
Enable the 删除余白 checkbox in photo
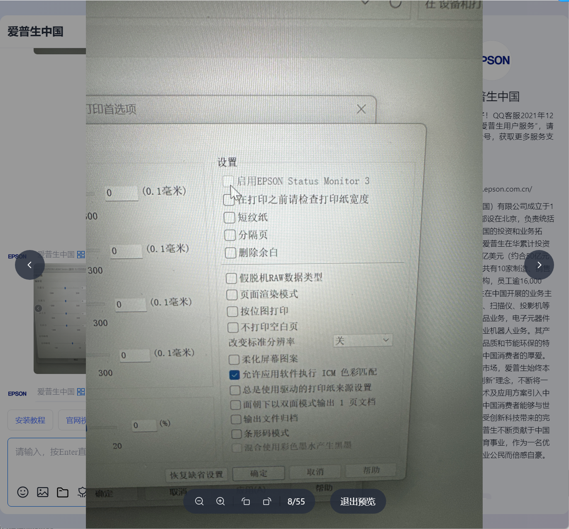tap(230, 252)
